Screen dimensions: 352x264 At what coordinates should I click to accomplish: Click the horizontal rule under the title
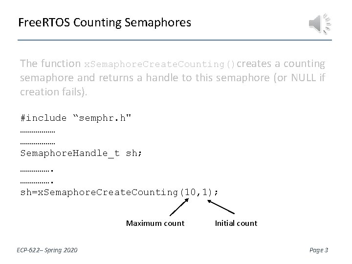point(176,40)
